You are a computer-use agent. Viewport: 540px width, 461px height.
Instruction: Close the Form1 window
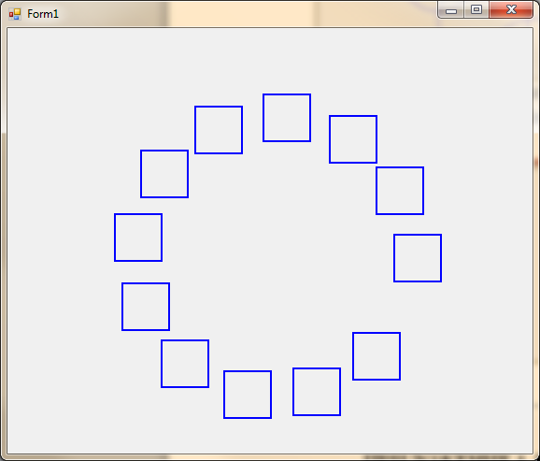(x=511, y=9)
